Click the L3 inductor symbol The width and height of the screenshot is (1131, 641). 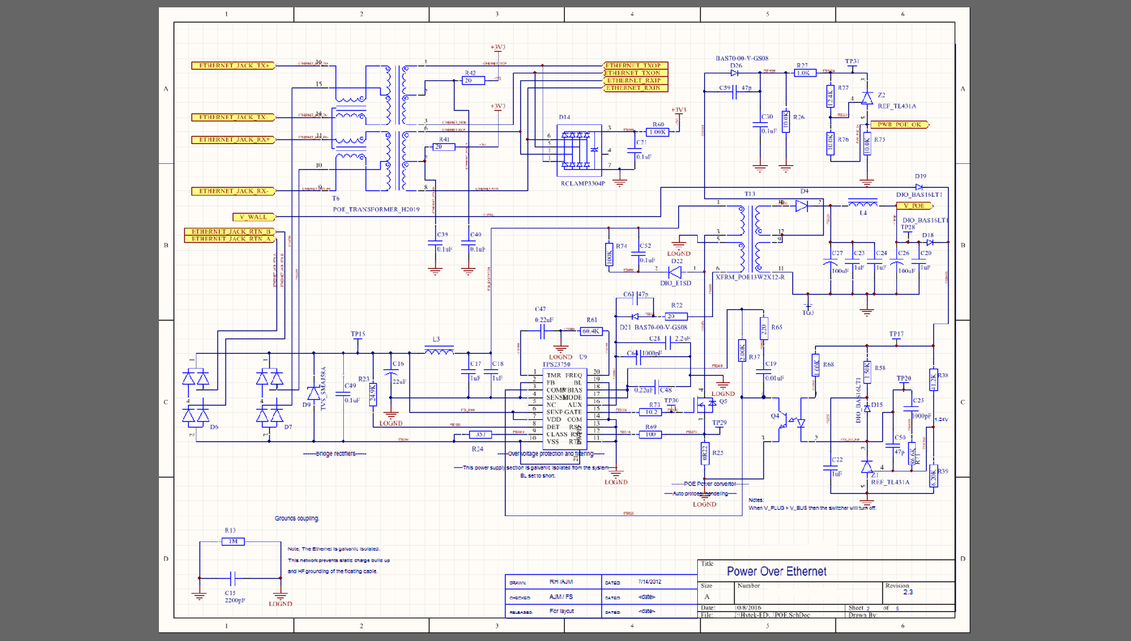point(439,351)
